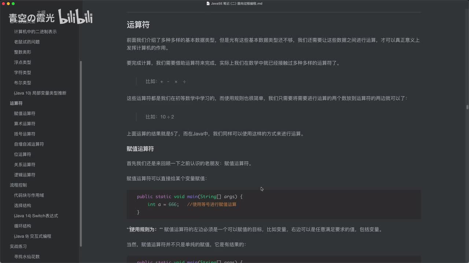Click the comment 使用等号进行赋值运算 in code
This screenshot has width=469, height=263.
point(212,205)
